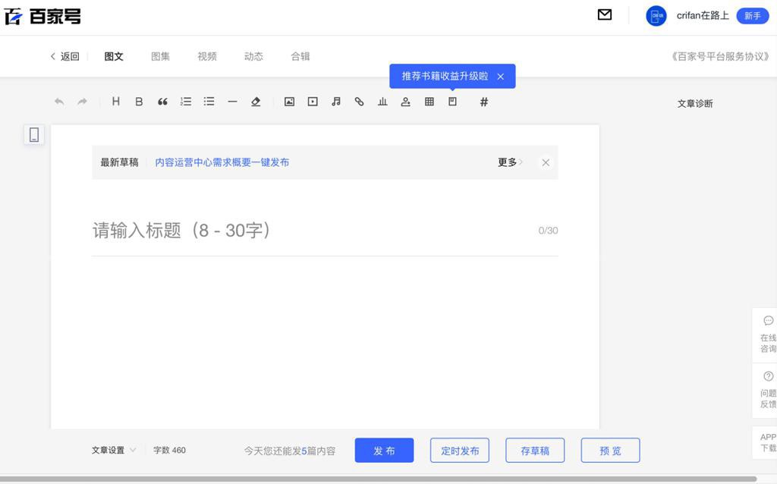The width and height of the screenshot is (777, 484).
Task: Open messages via the envelope icon
Action: coord(605,15)
